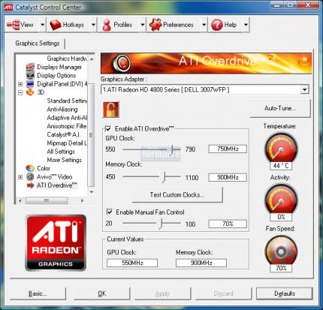This screenshot has height=310, width=323.
Task: Open the Graphics Adapter dropdown
Action: point(304,89)
